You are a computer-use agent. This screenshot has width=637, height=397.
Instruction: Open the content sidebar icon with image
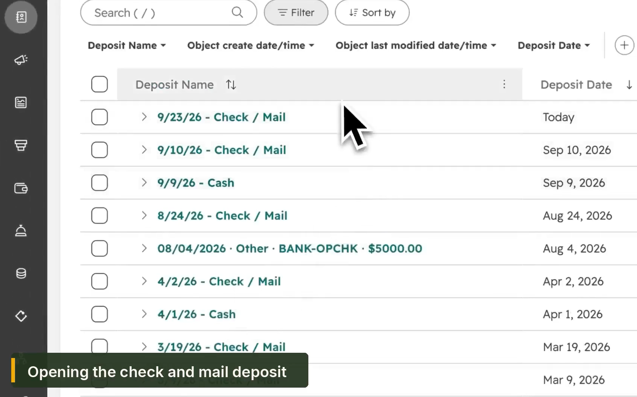coord(21,102)
